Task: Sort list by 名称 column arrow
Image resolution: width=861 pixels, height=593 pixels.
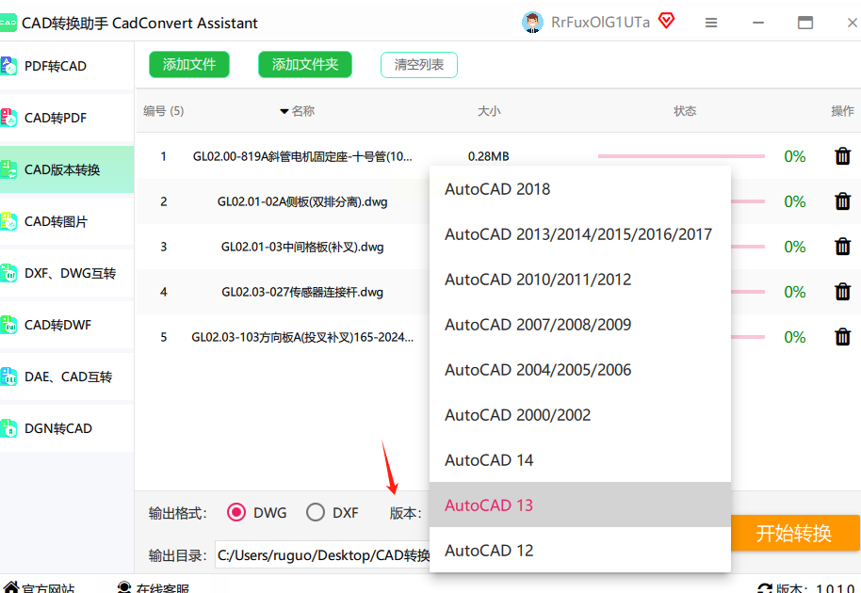Action: point(284,111)
